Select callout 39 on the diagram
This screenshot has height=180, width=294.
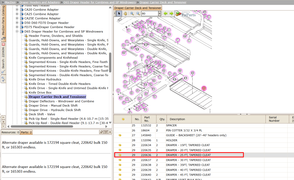(192, 73)
